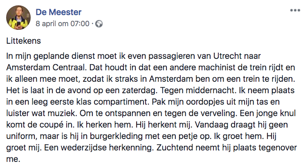Image resolution: width=305 pixels, height=166 pixels.
Task: Open the three-dot post options menu
Action: pyautogui.click(x=295, y=11)
